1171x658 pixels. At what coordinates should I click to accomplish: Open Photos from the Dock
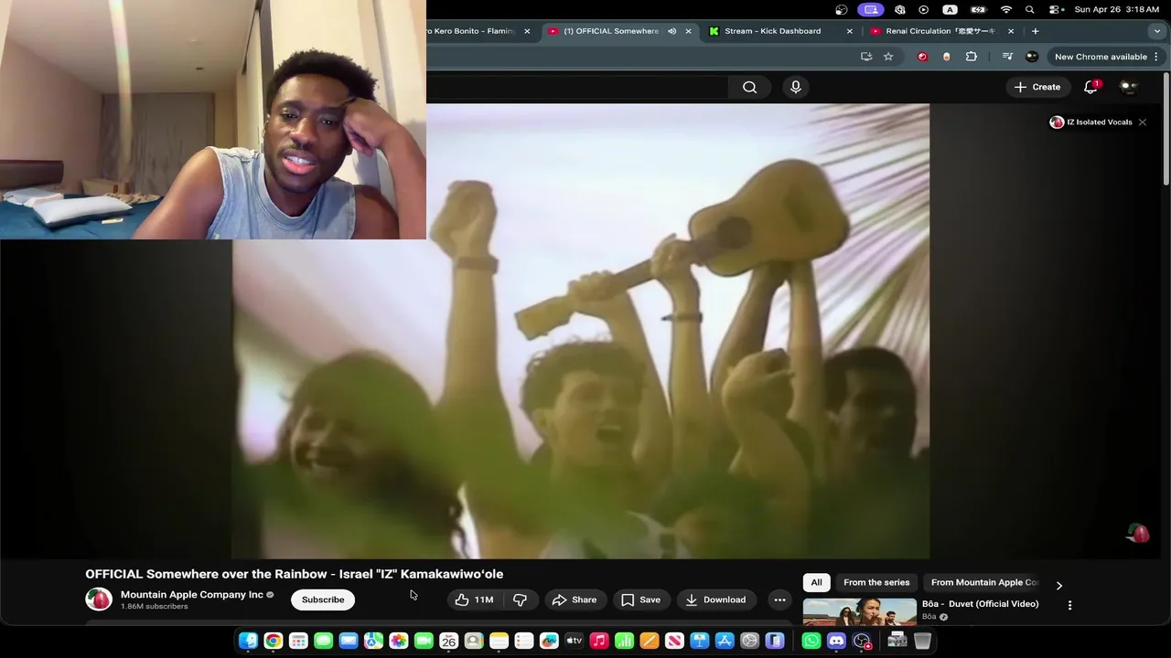click(398, 641)
